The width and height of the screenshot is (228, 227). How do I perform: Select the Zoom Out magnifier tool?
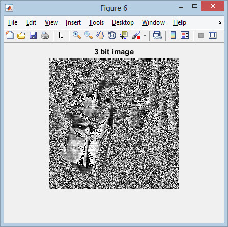[x=88, y=35]
